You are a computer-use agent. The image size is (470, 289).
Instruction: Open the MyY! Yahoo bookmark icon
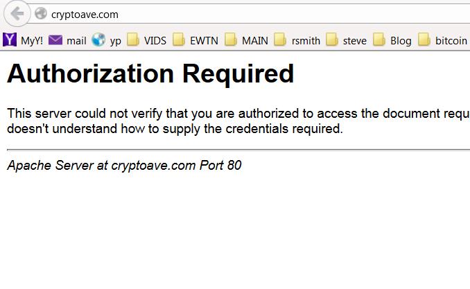click(x=10, y=40)
